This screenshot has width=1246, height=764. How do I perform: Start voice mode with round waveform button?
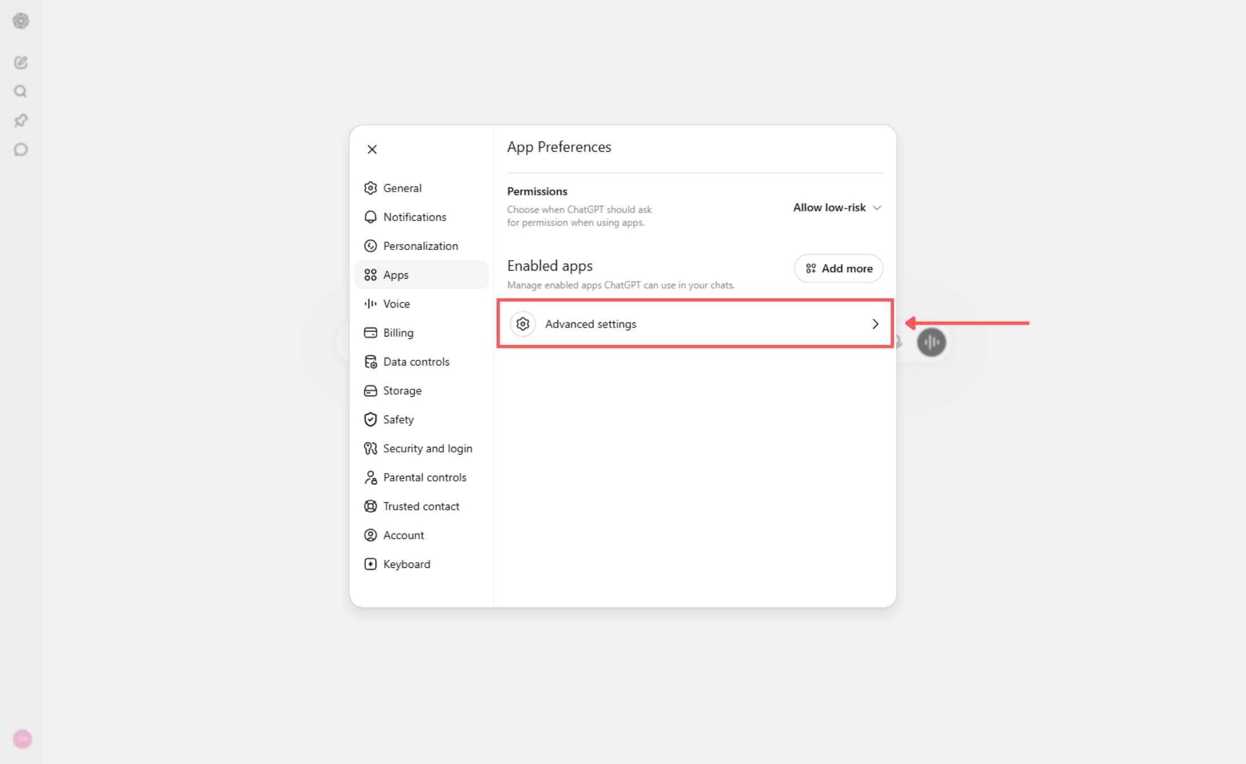(931, 342)
